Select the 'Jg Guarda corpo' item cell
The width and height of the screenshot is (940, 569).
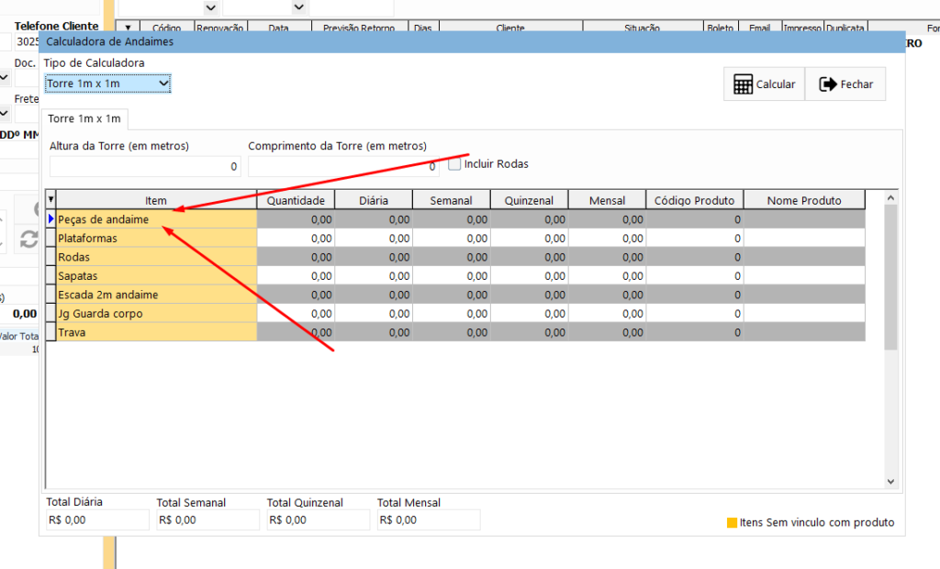[156, 314]
